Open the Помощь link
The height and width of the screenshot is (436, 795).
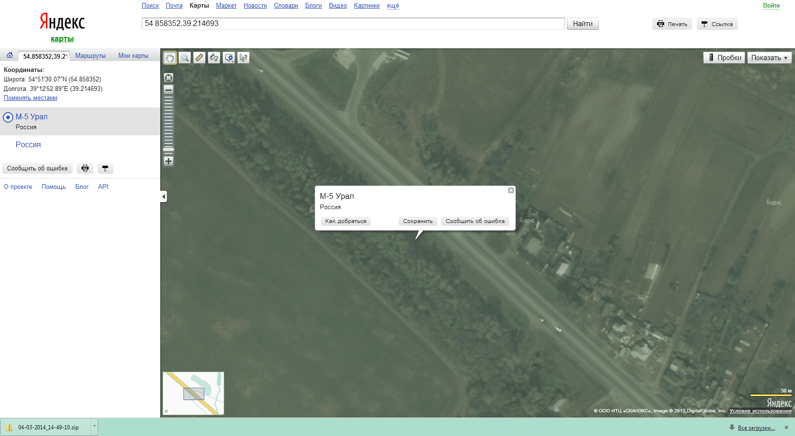pos(54,187)
